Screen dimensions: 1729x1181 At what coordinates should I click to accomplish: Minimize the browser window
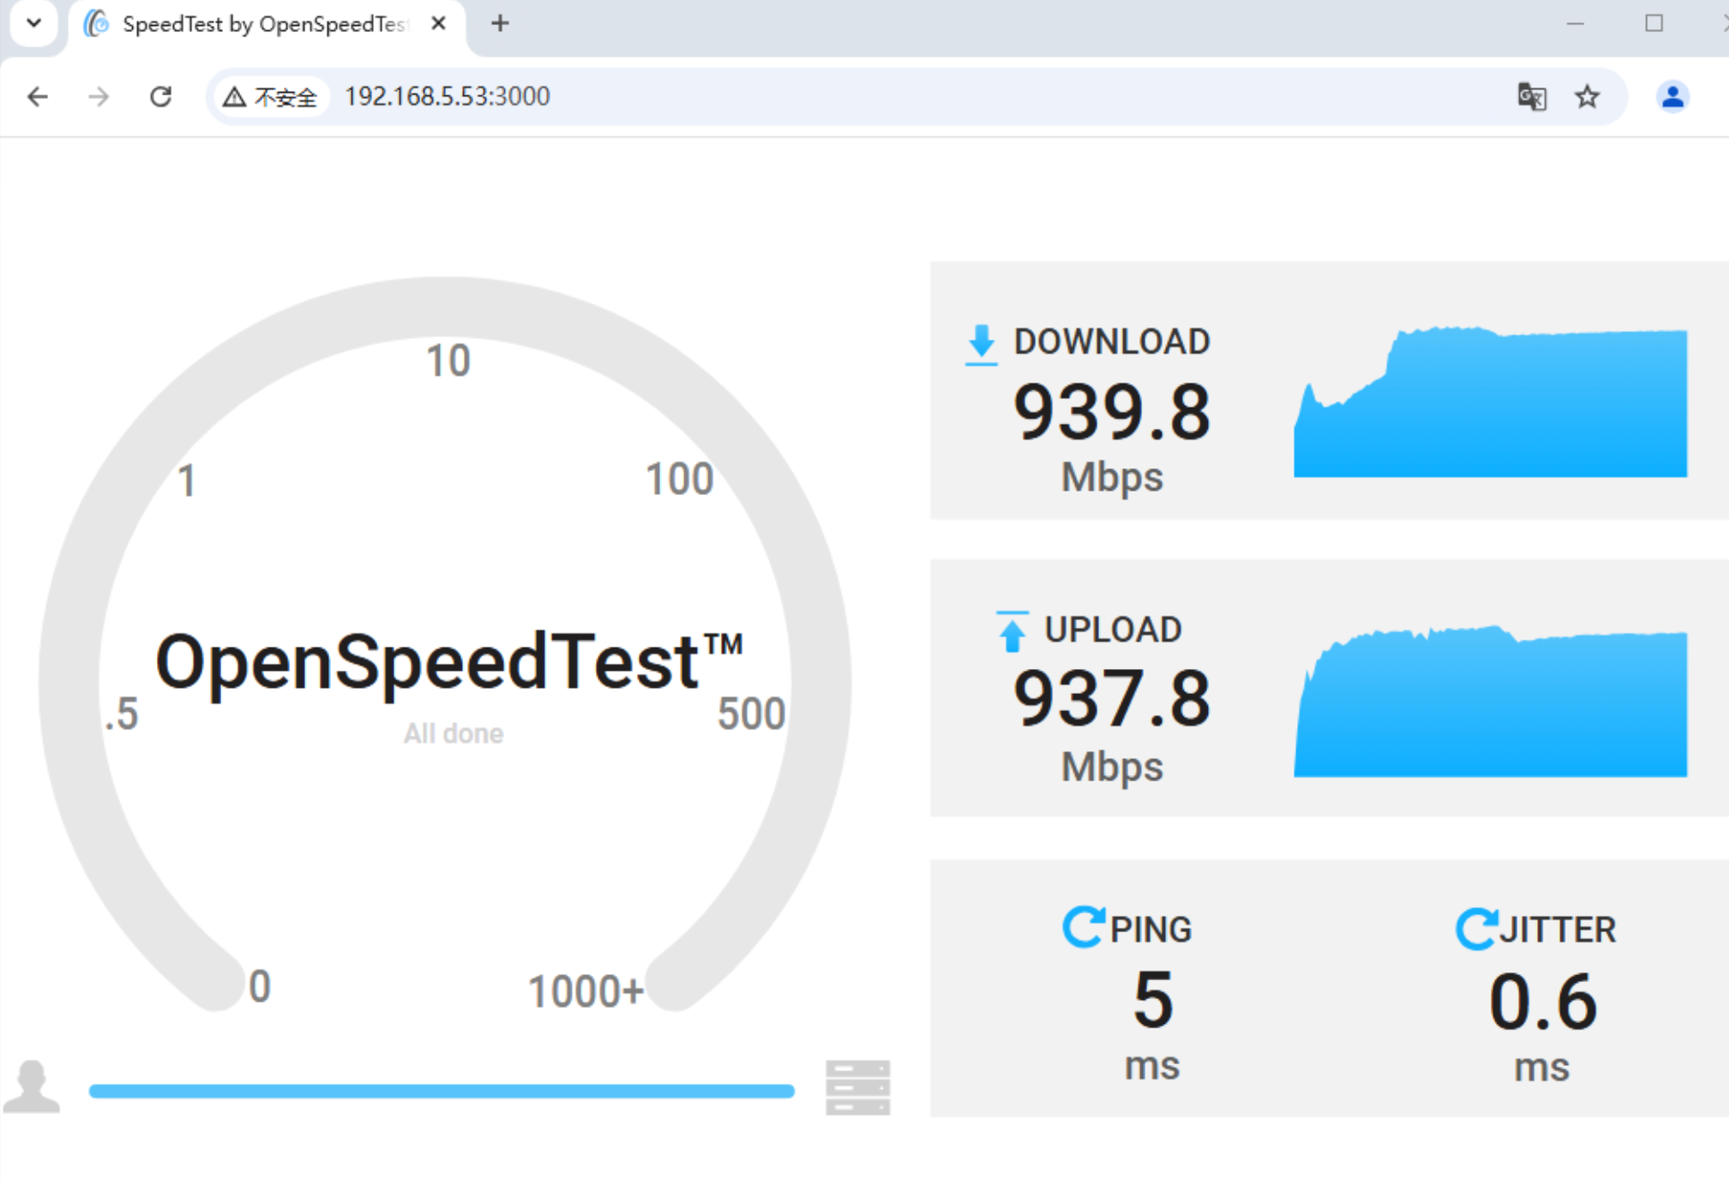(x=1576, y=23)
